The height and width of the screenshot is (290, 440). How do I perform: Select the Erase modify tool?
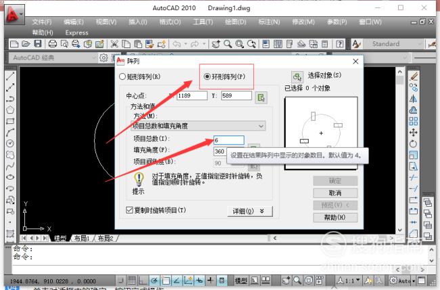click(x=414, y=76)
